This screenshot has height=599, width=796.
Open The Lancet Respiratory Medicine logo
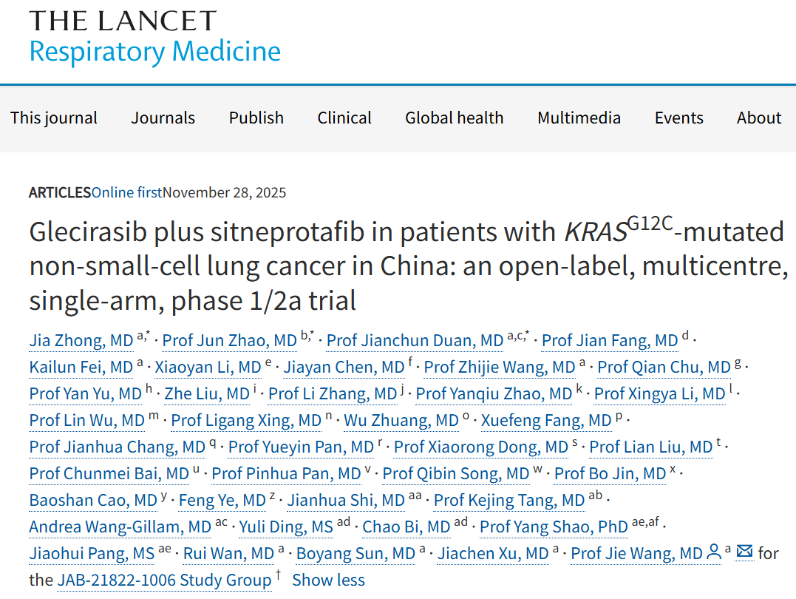[154, 37]
